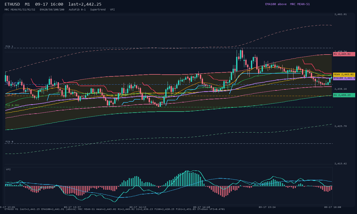
Task: Click the Supertrend indicator label
Action: [x=98, y=9]
